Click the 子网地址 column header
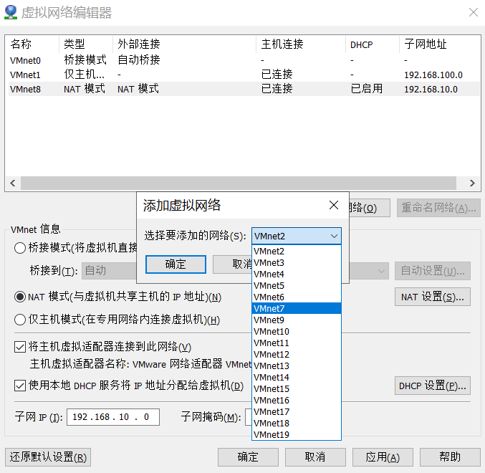Viewport: 485px width, 473px height. click(x=440, y=44)
